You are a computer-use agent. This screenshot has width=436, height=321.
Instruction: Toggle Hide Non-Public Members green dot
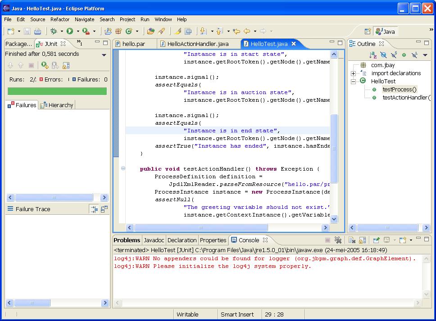[404, 55]
